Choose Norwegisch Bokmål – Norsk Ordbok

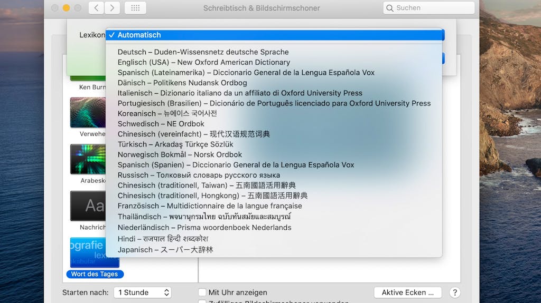tap(274, 154)
